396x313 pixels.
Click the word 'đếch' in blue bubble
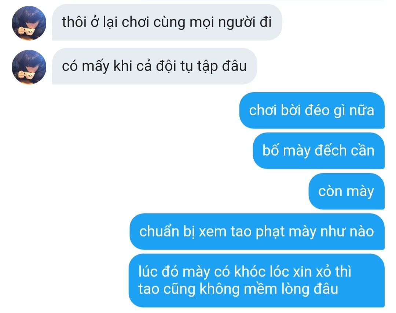point(331,150)
